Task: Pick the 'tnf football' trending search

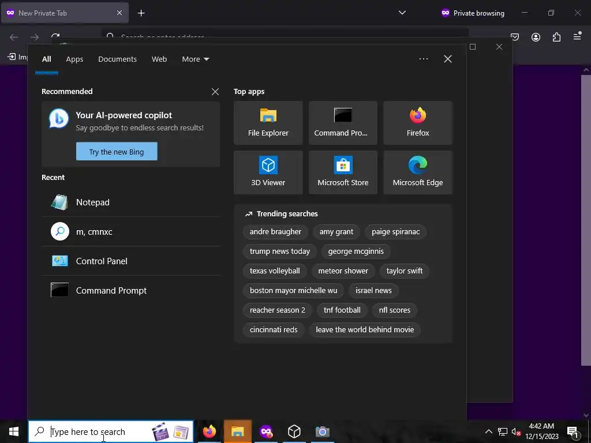Action: pyautogui.click(x=342, y=310)
